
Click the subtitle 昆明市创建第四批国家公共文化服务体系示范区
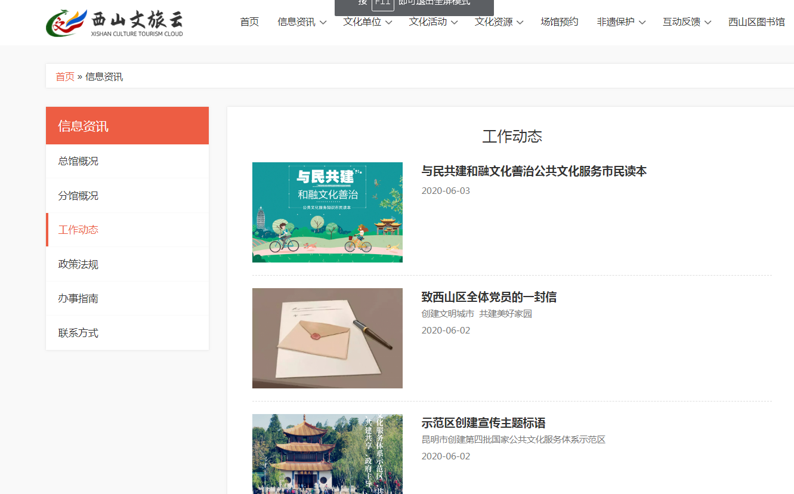513,440
